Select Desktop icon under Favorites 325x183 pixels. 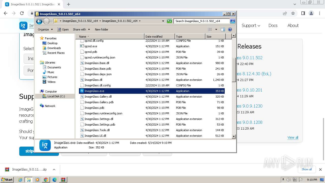[x=44, y=43]
